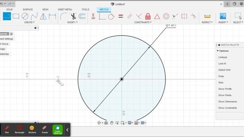Toggle Slice option in palette

coord(221,83)
